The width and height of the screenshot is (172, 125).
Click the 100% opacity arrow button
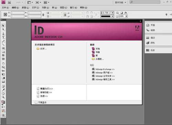(x=126, y=16)
